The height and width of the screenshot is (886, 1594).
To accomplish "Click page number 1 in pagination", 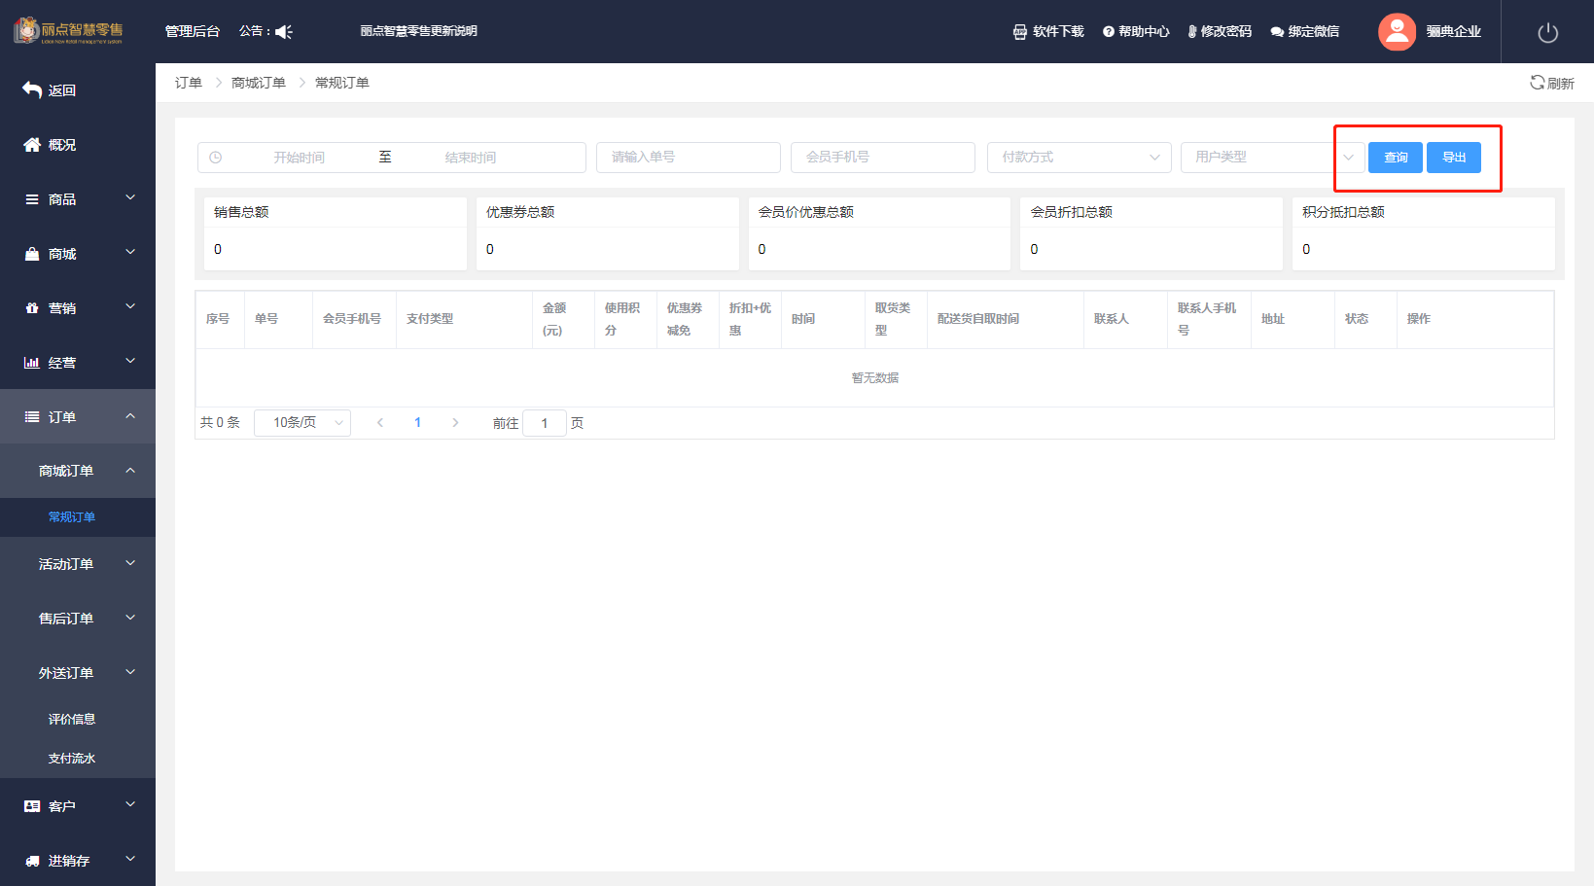I will [x=418, y=422].
